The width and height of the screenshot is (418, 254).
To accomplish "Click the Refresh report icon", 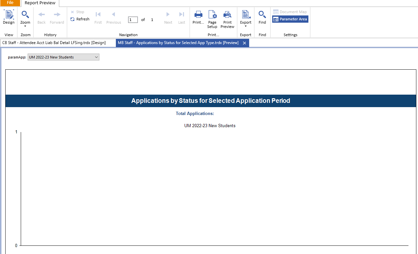I will [x=72, y=19].
